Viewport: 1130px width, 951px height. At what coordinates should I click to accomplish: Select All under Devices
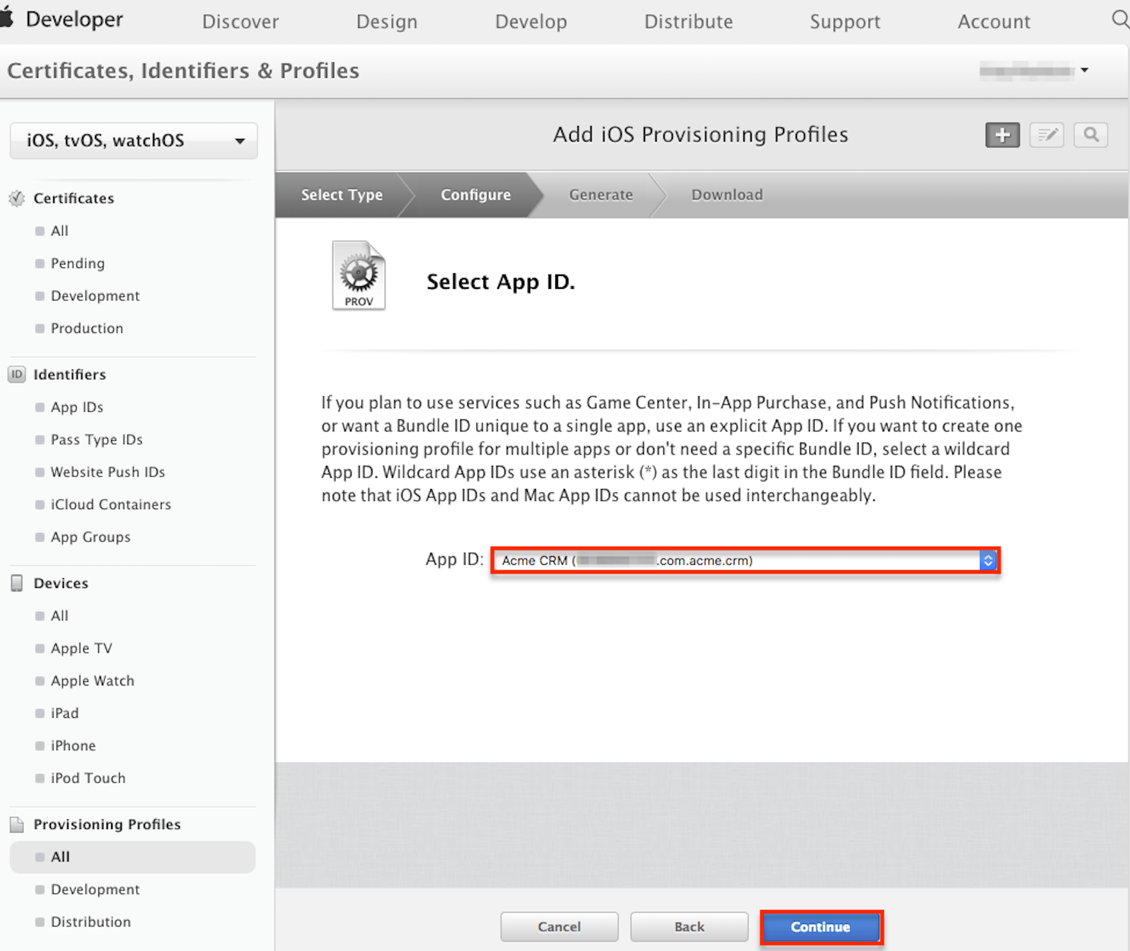pyautogui.click(x=59, y=616)
